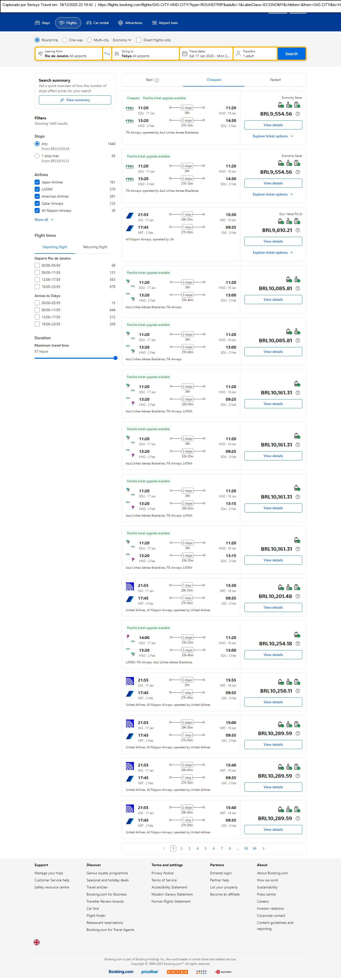
Task: Click the Maximum travel time slider handle
Action: (x=115, y=358)
